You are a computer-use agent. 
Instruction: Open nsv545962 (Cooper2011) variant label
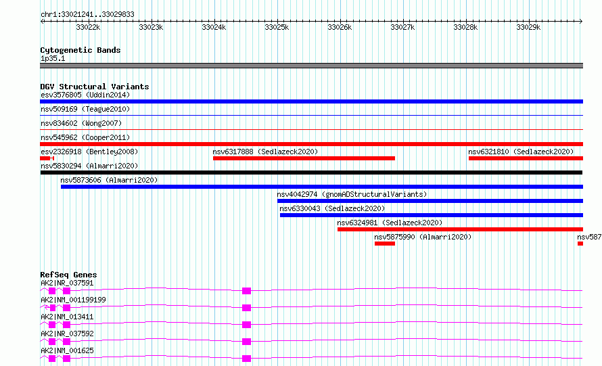tap(85, 137)
